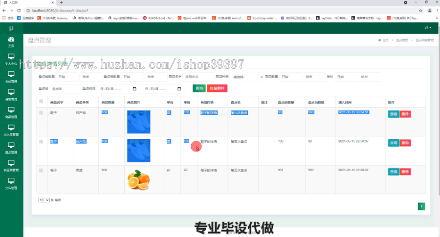Click the 橙子的详情 cell text
Image resolution: width=440 pixels, height=237 pixels.
click(x=208, y=171)
